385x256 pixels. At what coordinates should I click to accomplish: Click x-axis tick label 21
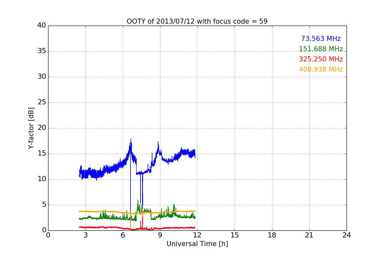point(309,235)
